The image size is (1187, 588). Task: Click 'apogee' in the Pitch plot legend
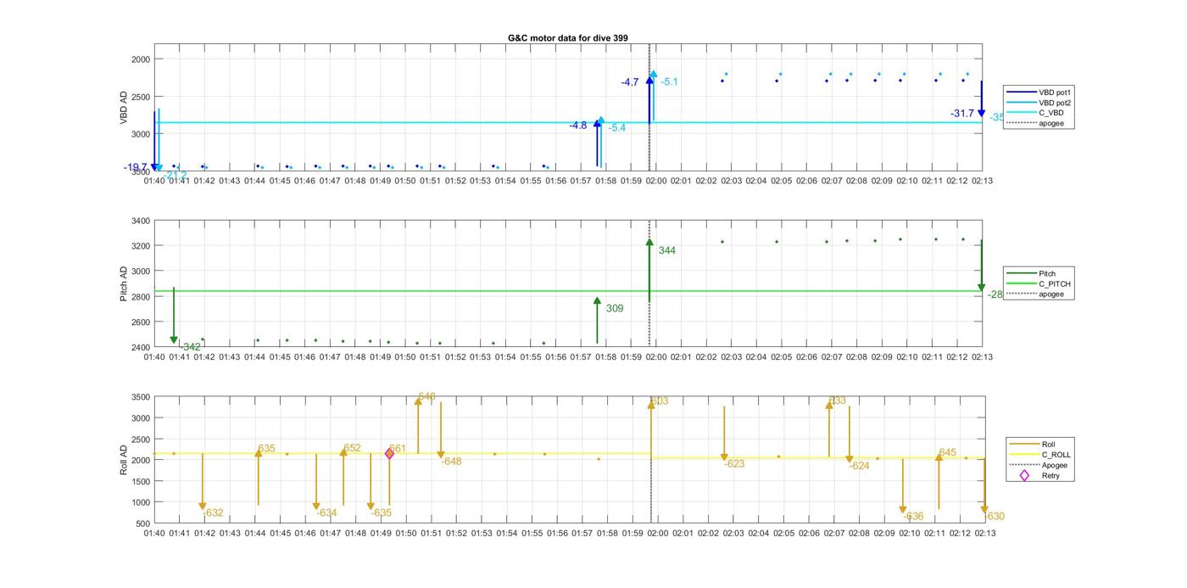pyautogui.click(x=1035, y=294)
